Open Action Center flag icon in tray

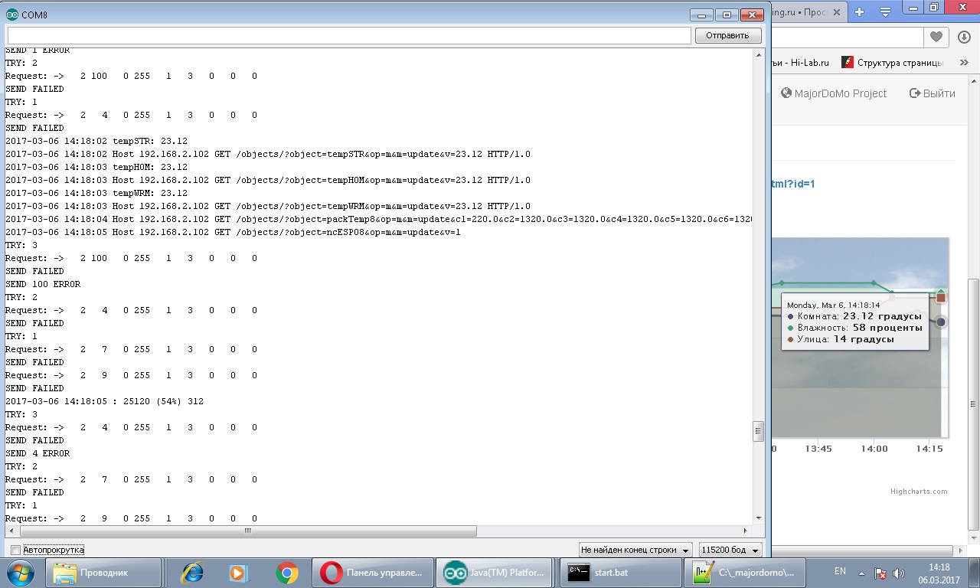(x=880, y=573)
